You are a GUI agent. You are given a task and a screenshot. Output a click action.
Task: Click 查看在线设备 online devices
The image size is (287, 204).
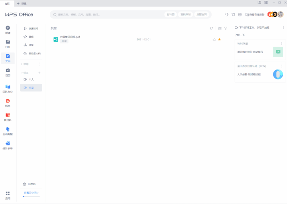click(255, 14)
